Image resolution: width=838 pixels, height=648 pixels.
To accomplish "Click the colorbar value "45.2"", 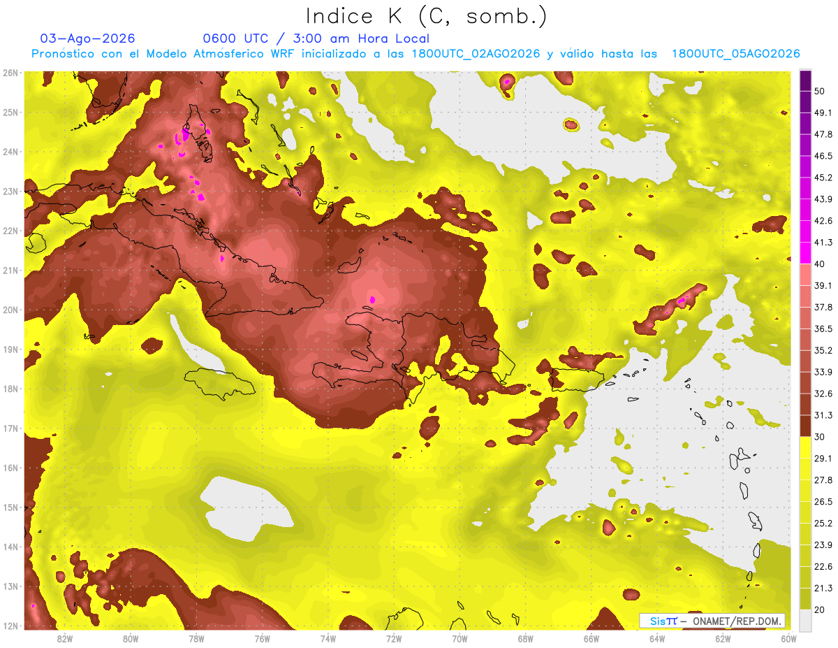I will [x=823, y=177].
